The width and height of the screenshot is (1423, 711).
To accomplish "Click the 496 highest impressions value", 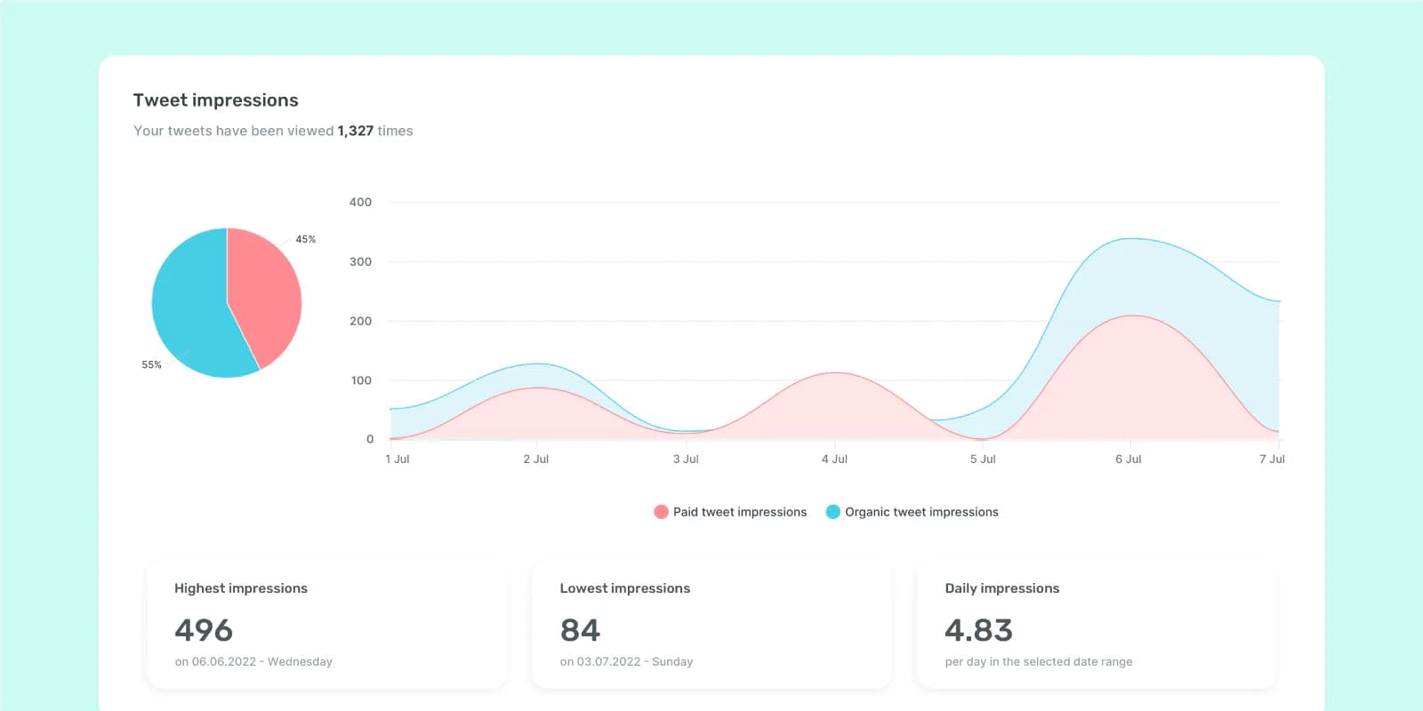I will pyautogui.click(x=204, y=630).
